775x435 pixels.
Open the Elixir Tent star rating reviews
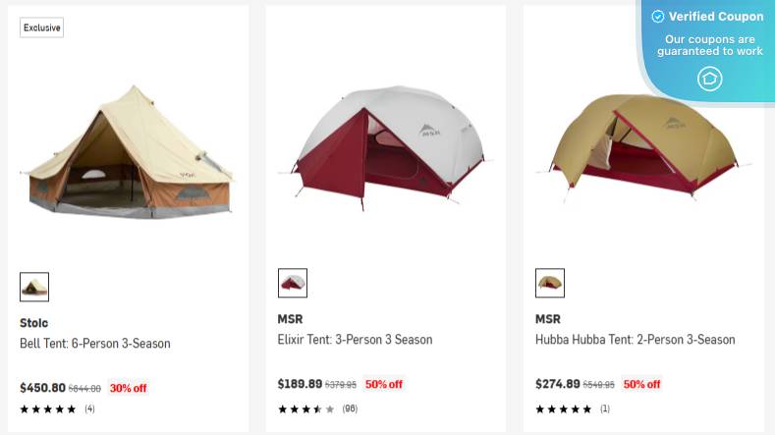(x=318, y=408)
